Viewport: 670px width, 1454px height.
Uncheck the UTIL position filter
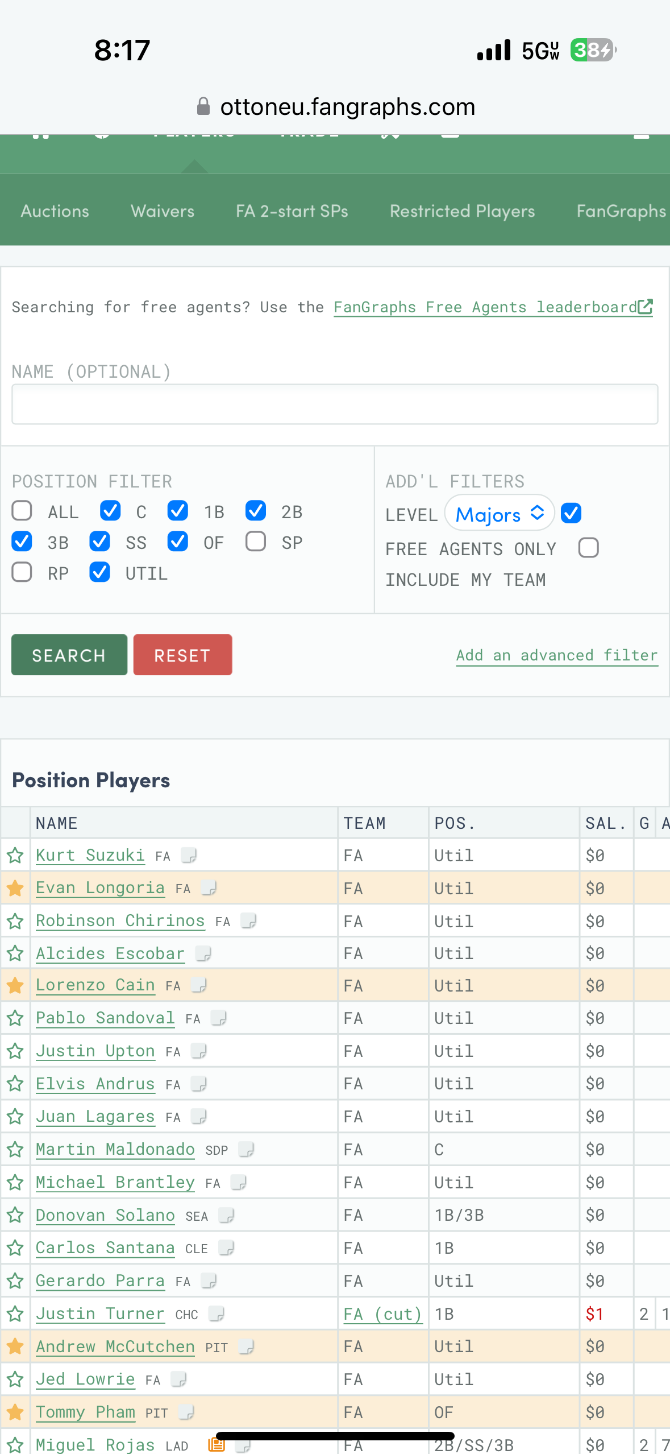pyautogui.click(x=99, y=572)
